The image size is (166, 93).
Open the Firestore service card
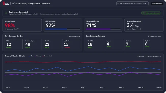133,44
